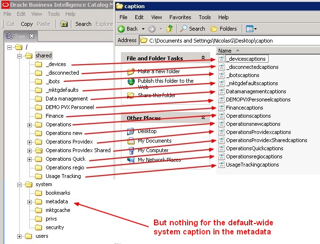Collapse the File and Folder Tasks panel
Screen dimensions: 320x244
[x=203, y=58]
